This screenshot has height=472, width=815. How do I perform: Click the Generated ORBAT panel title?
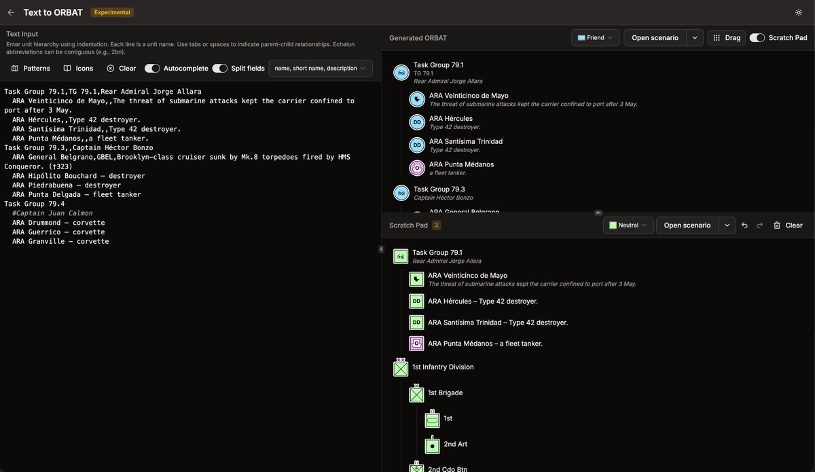pyautogui.click(x=418, y=38)
